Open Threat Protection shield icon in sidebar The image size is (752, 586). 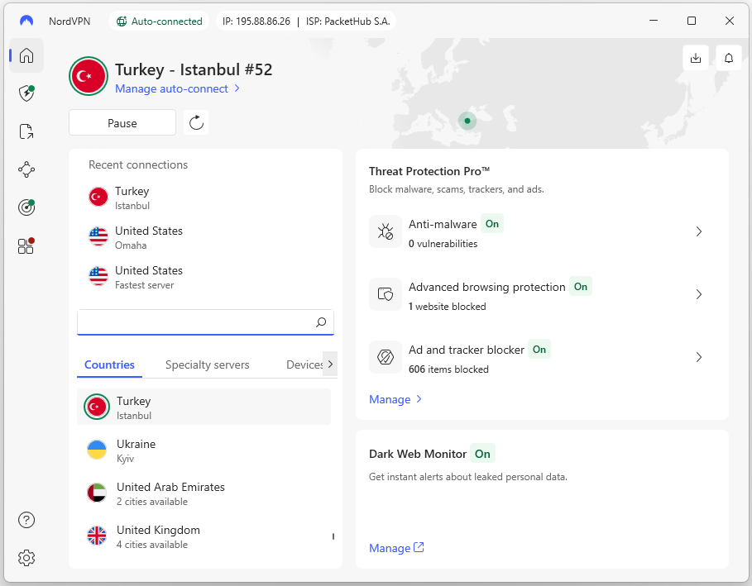click(26, 93)
